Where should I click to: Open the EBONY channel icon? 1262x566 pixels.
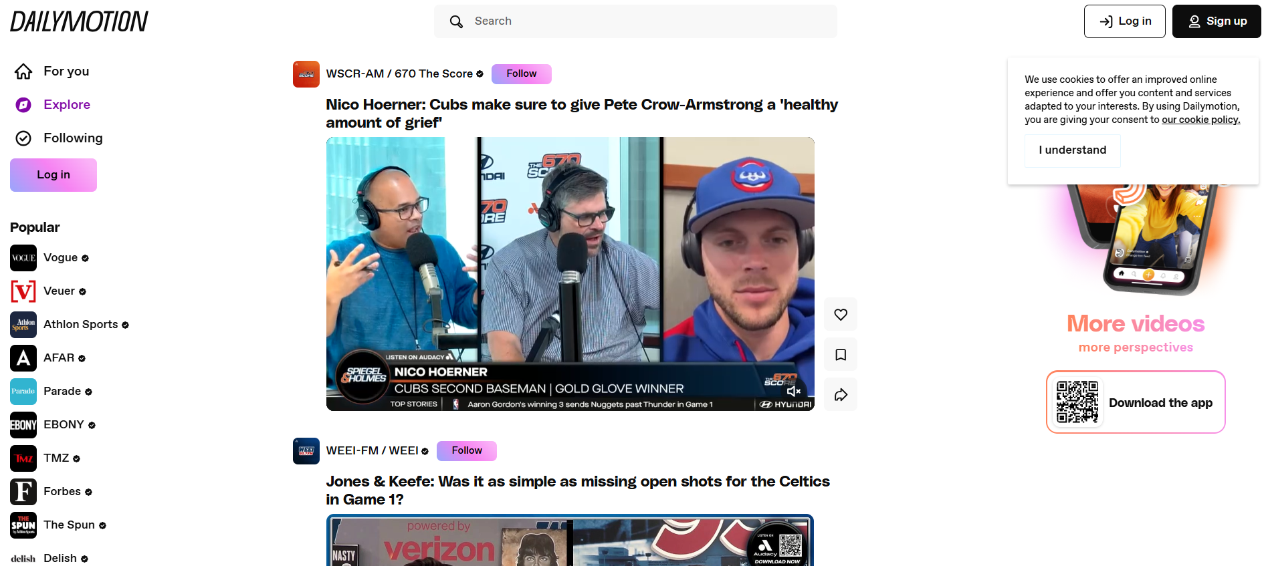pyautogui.click(x=23, y=425)
